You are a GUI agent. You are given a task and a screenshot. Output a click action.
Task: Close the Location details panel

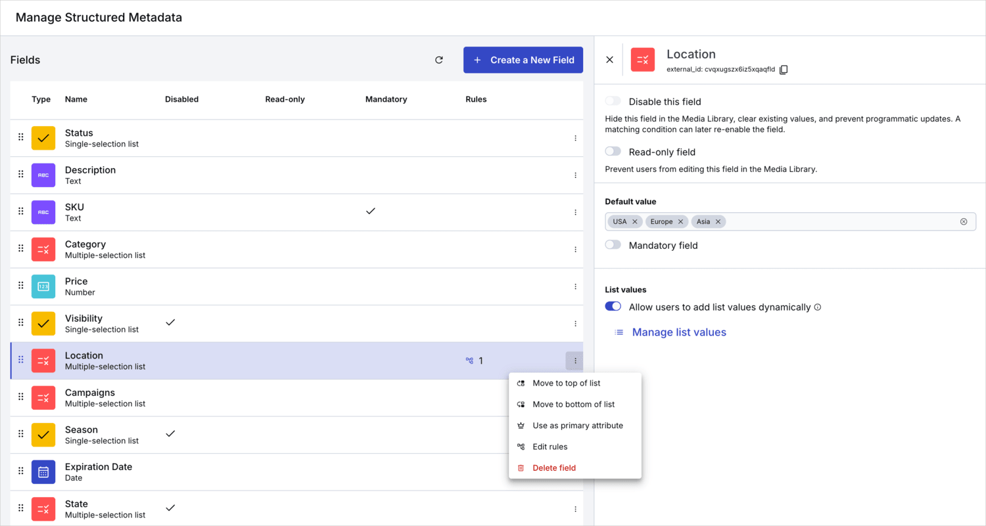pos(609,60)
